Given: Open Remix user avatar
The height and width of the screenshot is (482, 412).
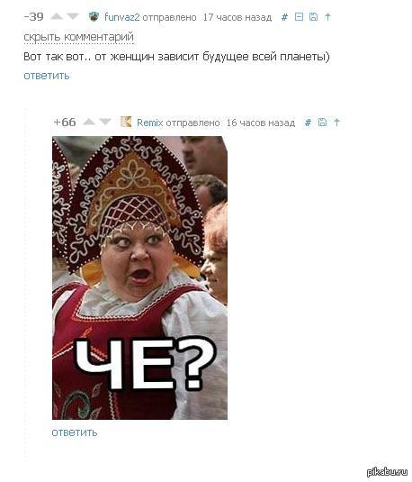Looking at the screenshot, I should coord(126,122).
